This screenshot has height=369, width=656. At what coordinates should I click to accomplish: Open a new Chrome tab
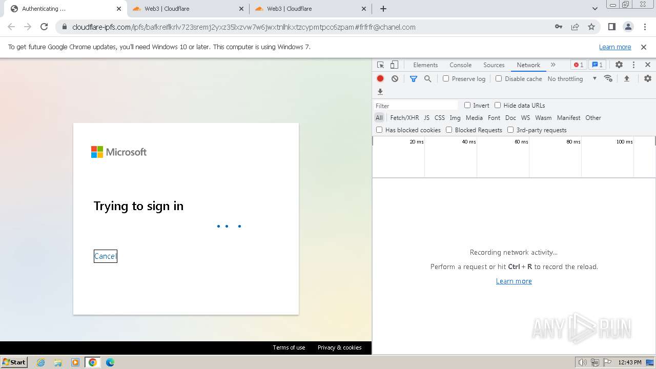click(383, 9)
